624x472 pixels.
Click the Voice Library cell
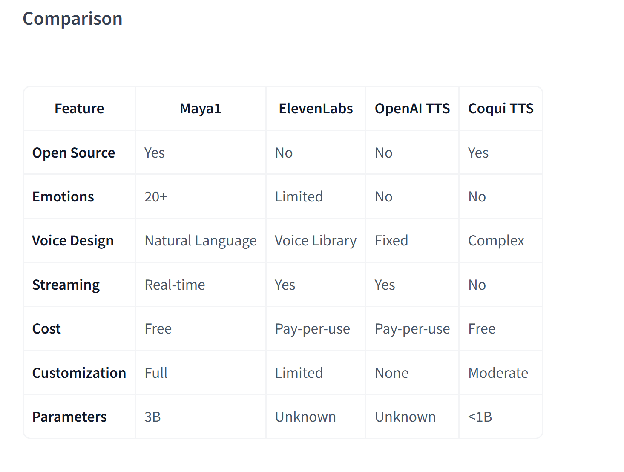coord(316,241)
